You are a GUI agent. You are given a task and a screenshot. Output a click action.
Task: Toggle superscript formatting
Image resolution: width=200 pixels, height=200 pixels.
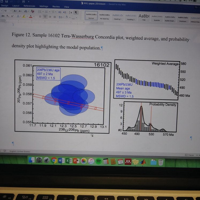point(12,16)
